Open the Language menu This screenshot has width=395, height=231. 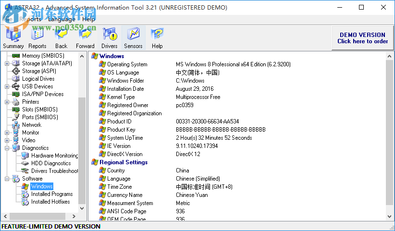click(x=62, y=19)
